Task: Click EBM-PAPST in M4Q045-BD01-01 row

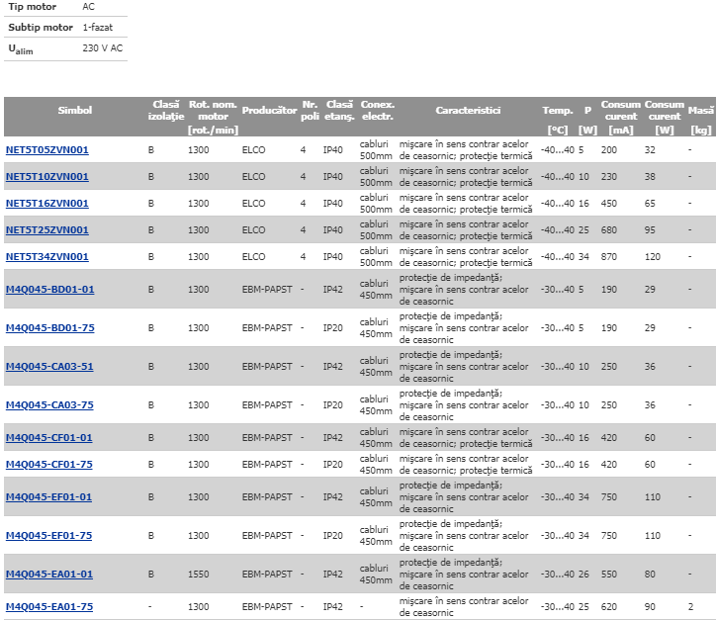Action: (x=267, y=290)
